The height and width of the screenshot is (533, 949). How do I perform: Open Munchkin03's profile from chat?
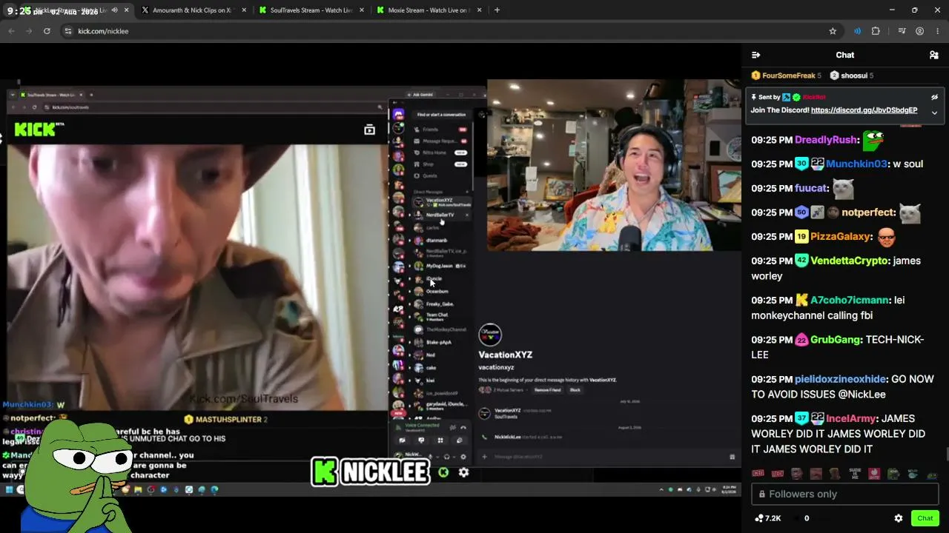click(856, 164)
